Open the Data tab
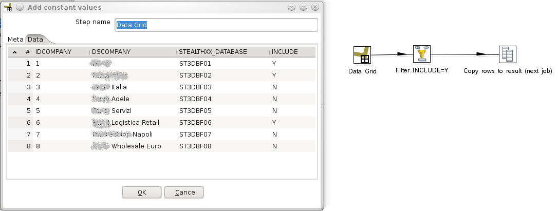 35,39
